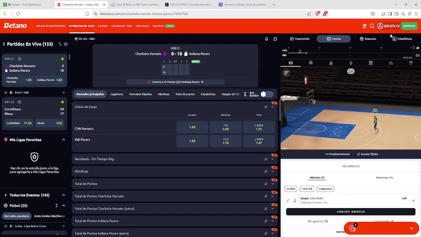
Task: Open the Casino menu item
Action: (x=103, y=26)
